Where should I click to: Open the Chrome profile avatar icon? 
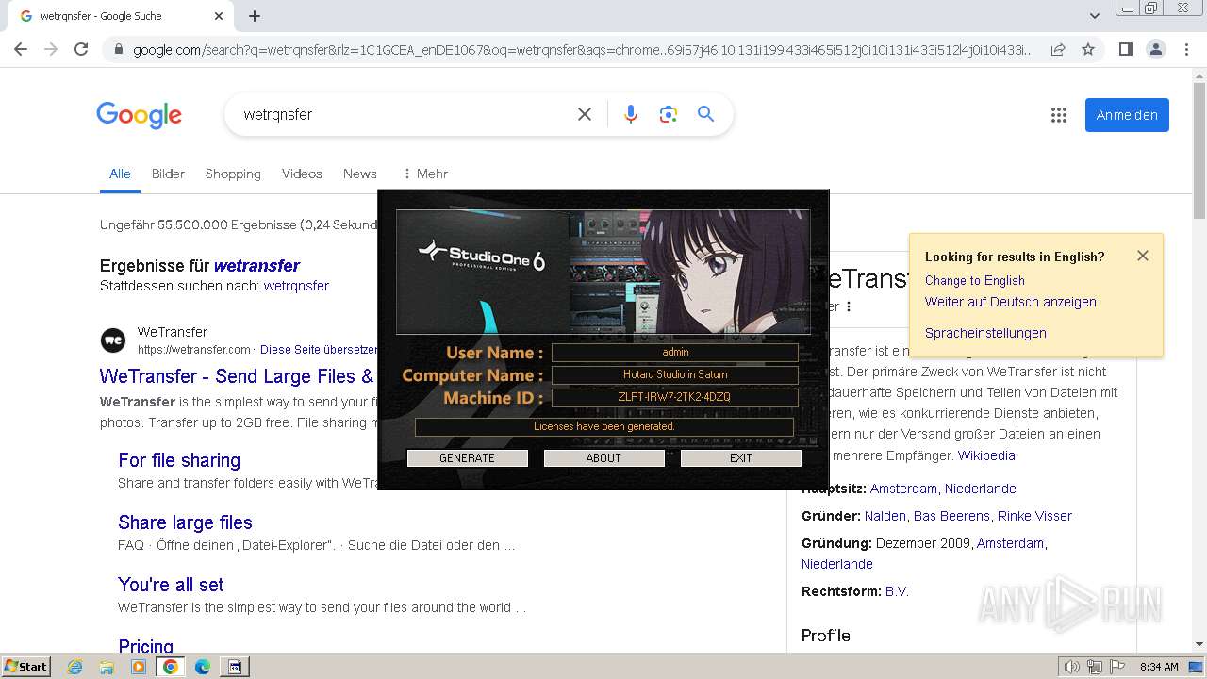[1155, 49]
